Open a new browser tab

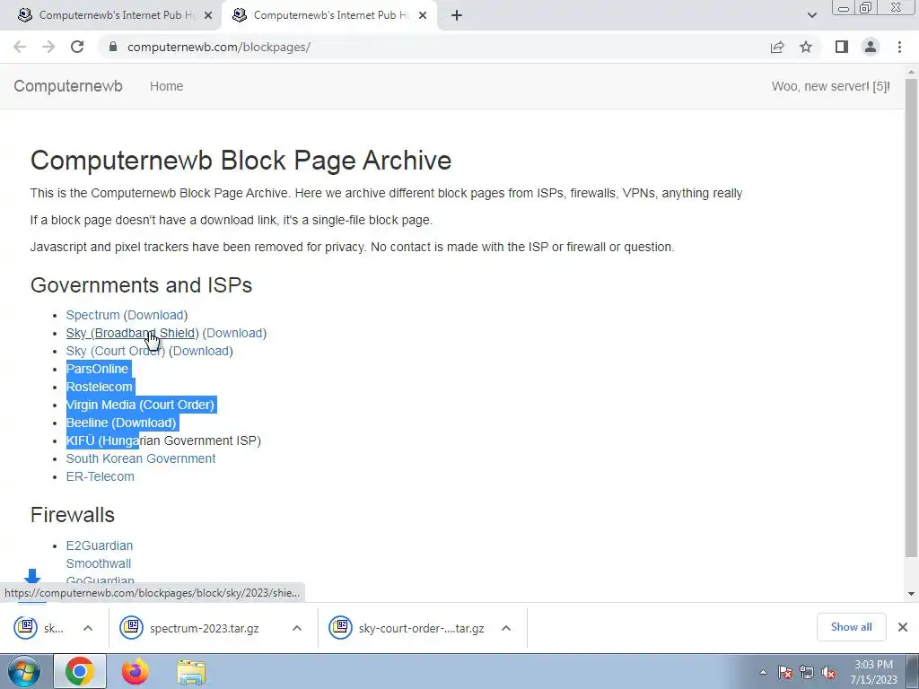[457, 15]
